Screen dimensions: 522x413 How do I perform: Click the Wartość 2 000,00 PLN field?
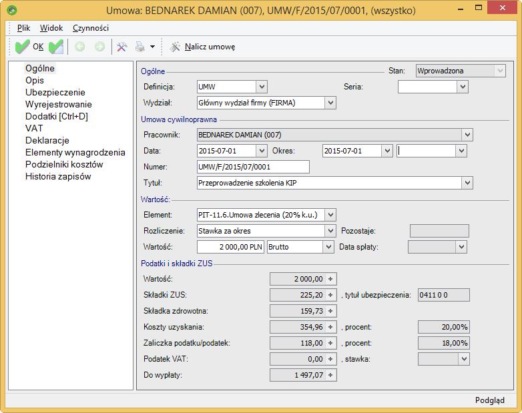coord(231,247)
